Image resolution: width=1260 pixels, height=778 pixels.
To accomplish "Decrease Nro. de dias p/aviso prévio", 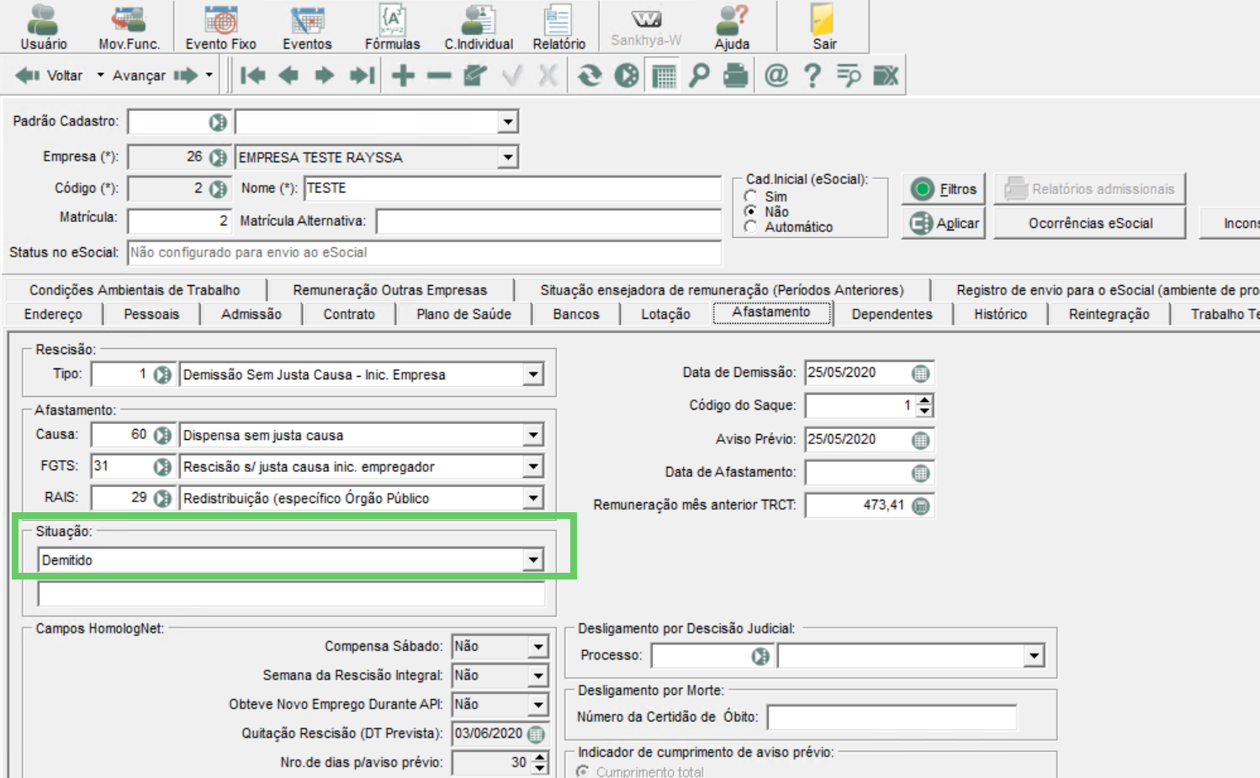I will 540,768.
